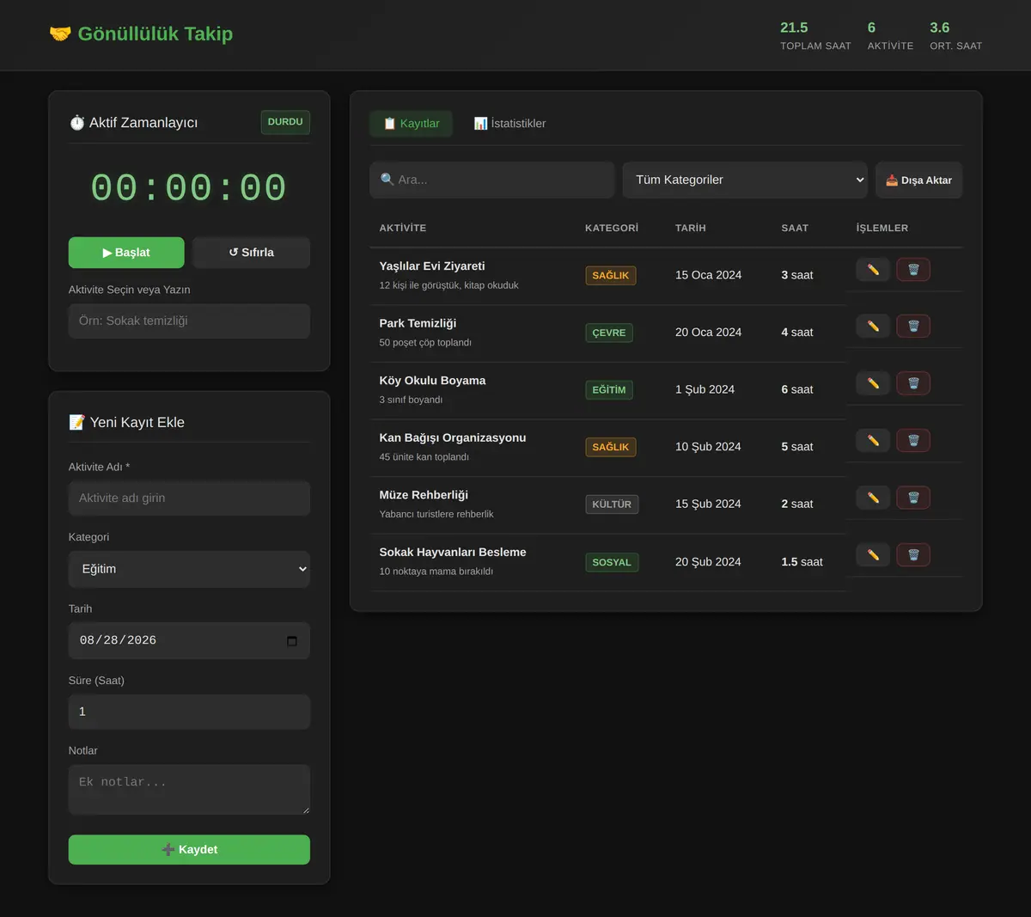Expand the Kategori dropdown showing Eğitim
This screenshot has width=1031, height=917.
coord(189,569)
